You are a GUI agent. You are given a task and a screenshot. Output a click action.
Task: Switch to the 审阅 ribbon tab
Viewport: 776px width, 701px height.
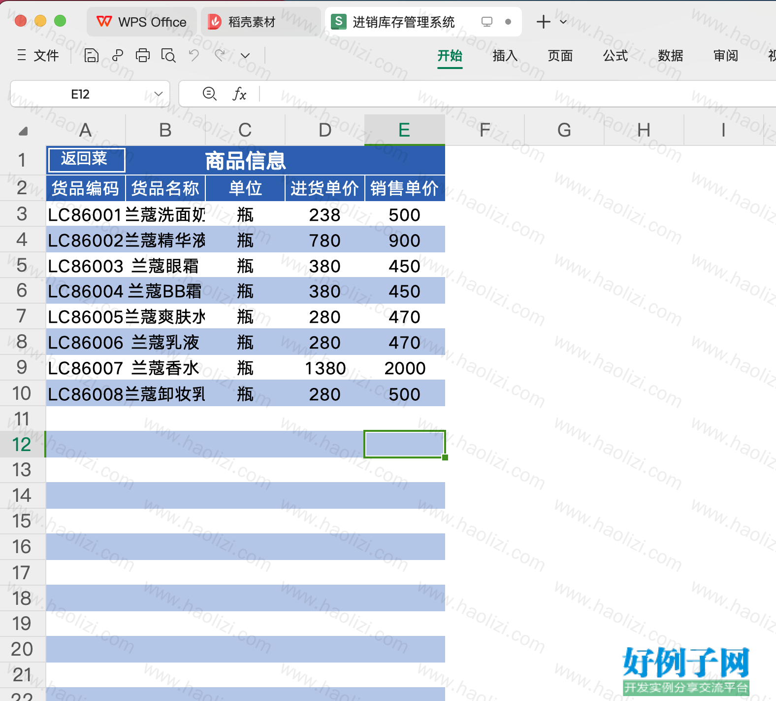(x=726, y=56)
